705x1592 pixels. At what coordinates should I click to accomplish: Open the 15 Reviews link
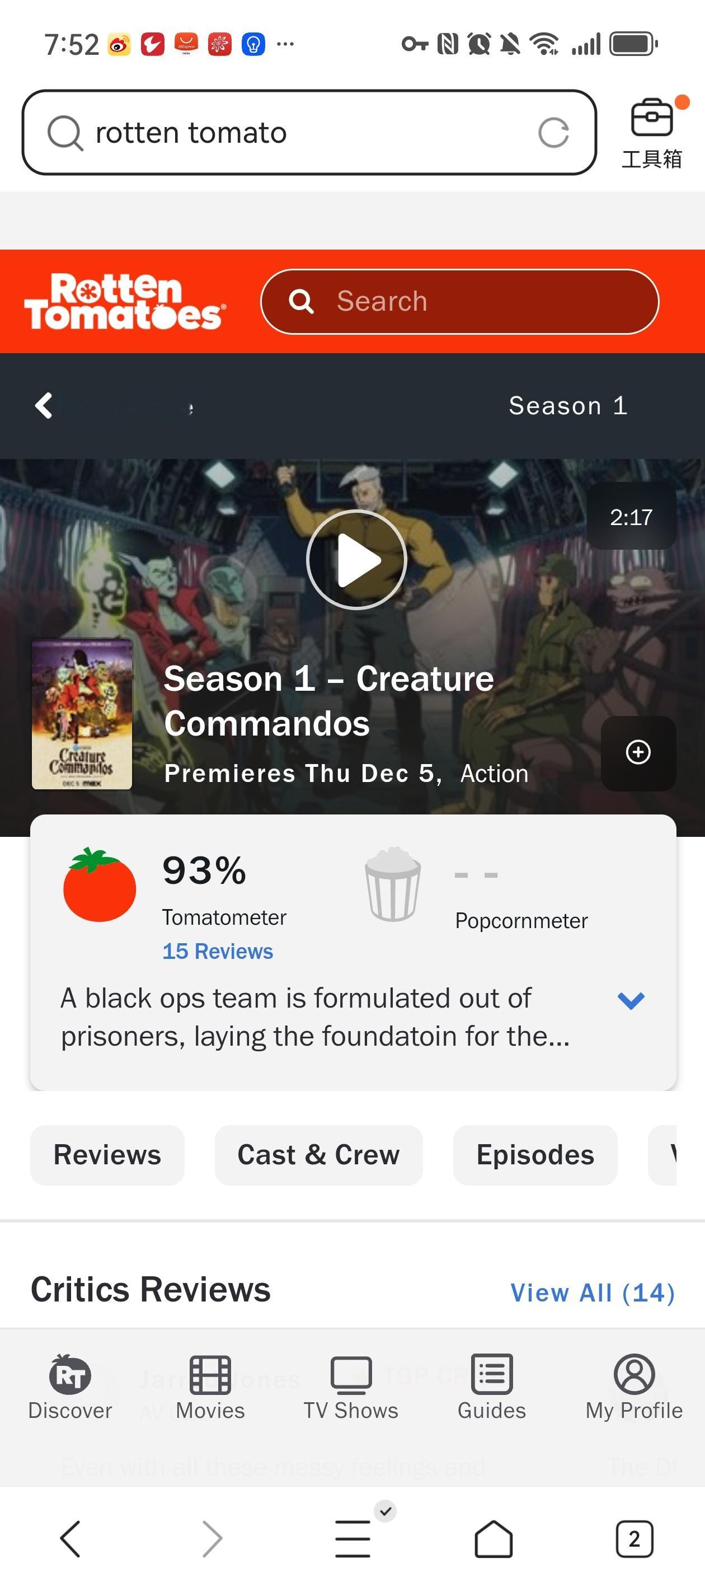pos(218,951)
